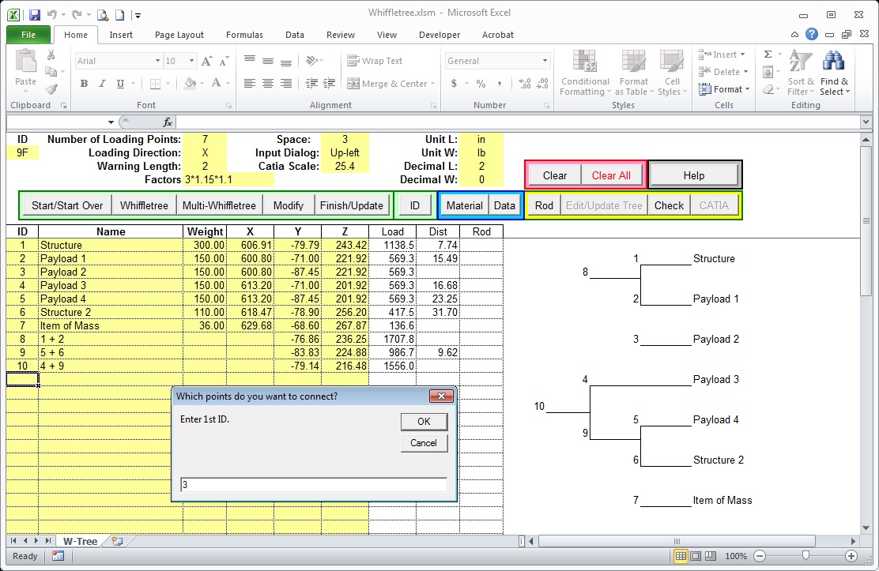Click the Cut scissors icon
Viewport: 879px width, 571px height.
click(x=51, y=55)
